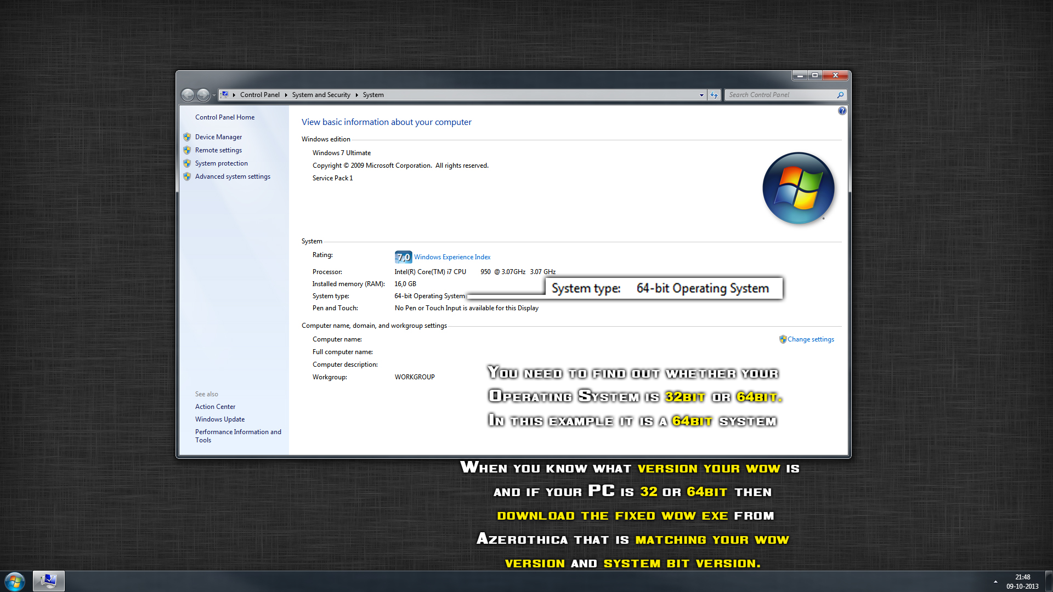Click the search magnifier icon
This screenshot has height=592, width=1053.
coord(840,95)
